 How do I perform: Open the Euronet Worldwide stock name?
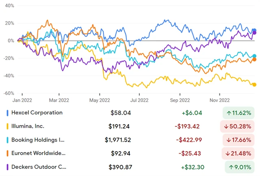pyautogui.click(x=39, y=153)
